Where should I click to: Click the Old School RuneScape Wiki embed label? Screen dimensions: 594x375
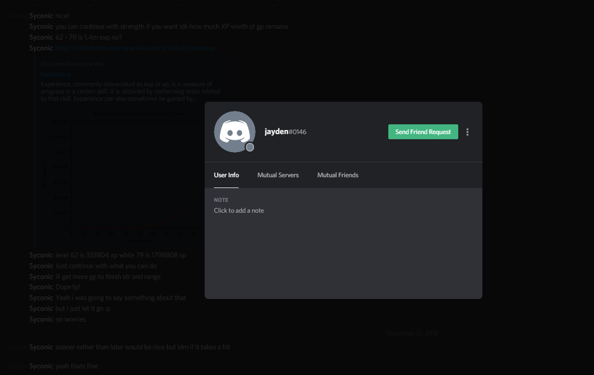(73, 64)
